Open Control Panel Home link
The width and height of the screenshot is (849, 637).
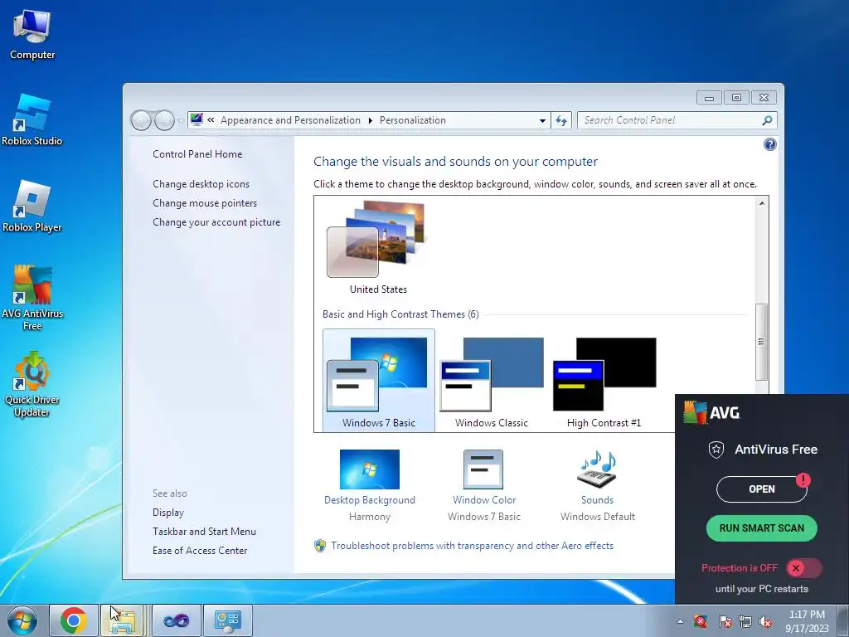[x=197, y=153]
